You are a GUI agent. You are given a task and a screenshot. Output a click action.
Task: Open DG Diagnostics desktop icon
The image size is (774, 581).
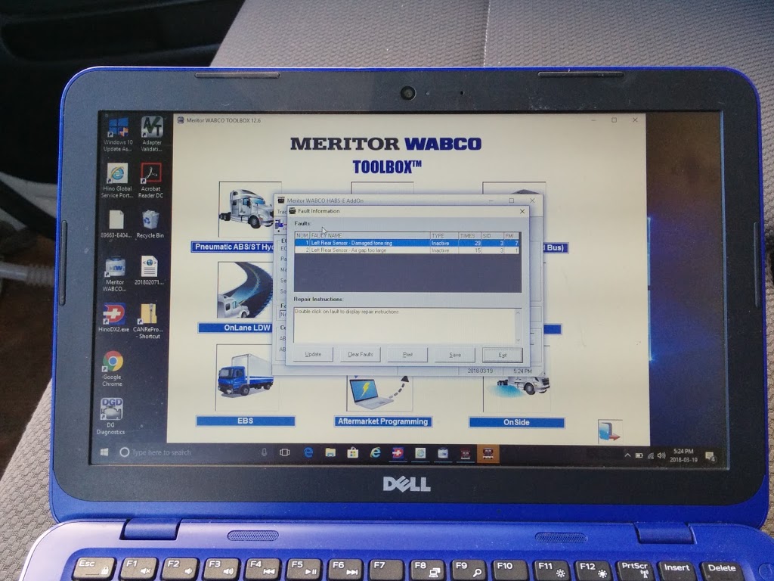pos(111,416)
